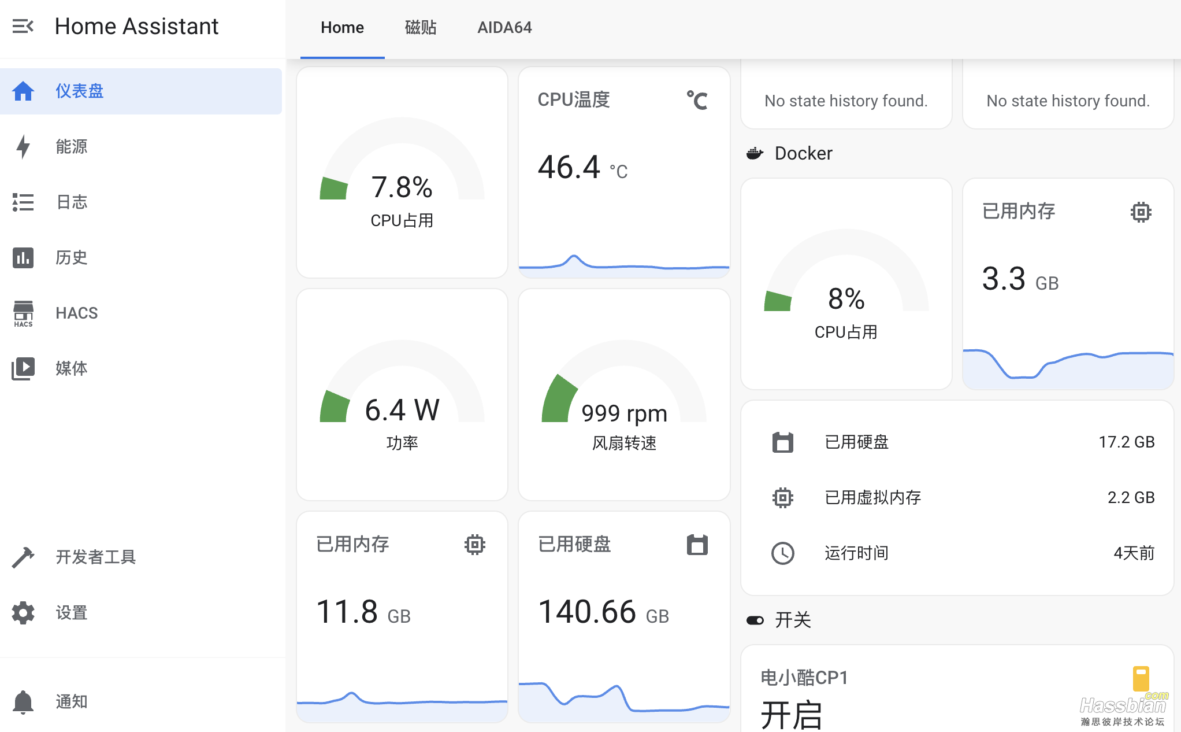Open the 历史 history chart icon
Viewport: 1181px width, 732px height.
point(23,258)
